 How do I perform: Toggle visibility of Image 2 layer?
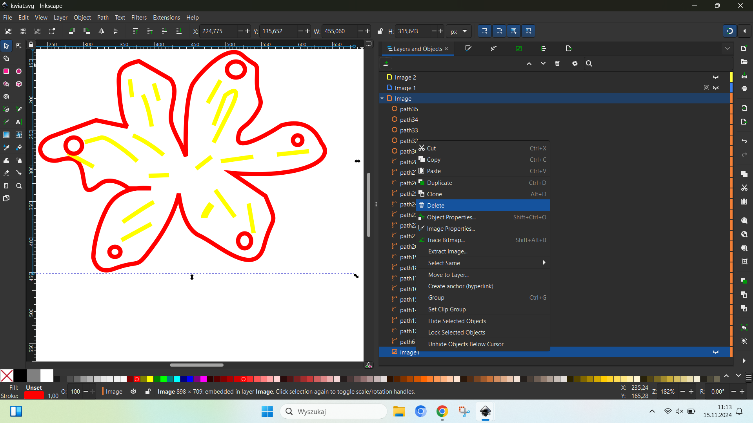click(716, 77)
